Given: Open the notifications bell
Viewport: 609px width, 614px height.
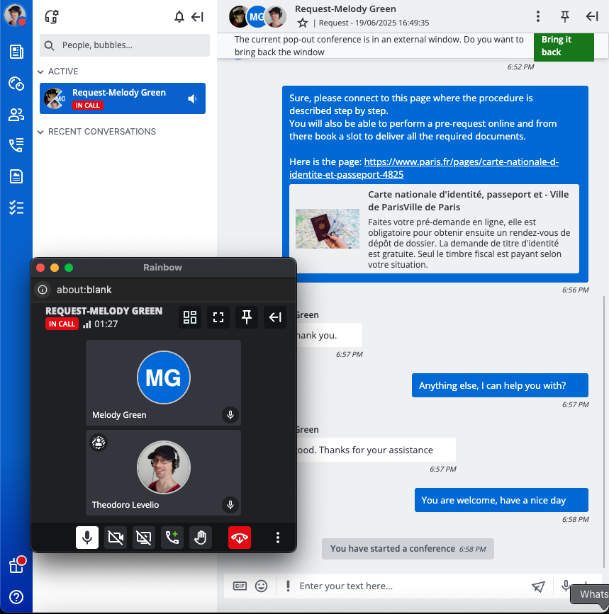Looking at the screenshot, I should (x=179, y=17).
